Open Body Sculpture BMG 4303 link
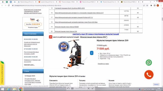This screenshot has width=163, height=91. 70,8
